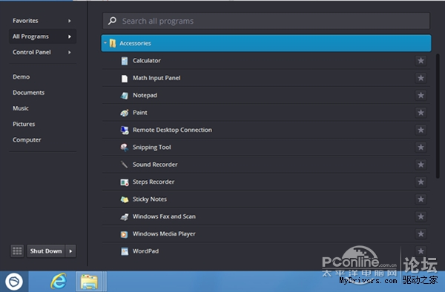Click the Steps Recorder icon
This screenshot has width=445, height=292.
click(125, 182)
